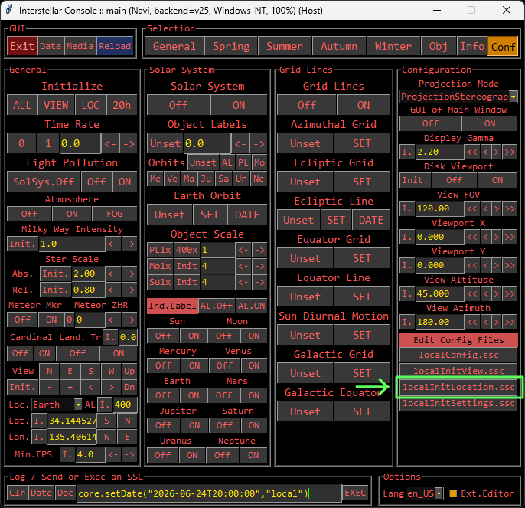
Task: Turn Solar System ON
Action: (x=239, y=105)
